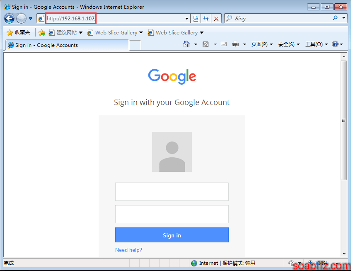Screen dimensions: 351x271
Task: Click the Google logo on the page
Action: [172, 76]
